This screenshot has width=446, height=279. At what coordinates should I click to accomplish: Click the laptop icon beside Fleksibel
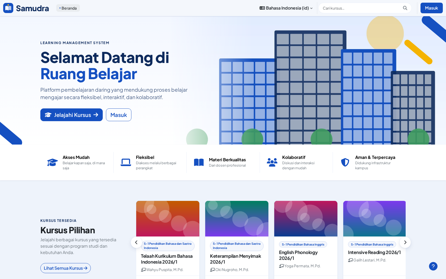pos(126,162)
